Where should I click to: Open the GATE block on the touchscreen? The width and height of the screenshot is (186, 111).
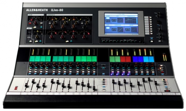pyautogui.click(x=118, y=19)
